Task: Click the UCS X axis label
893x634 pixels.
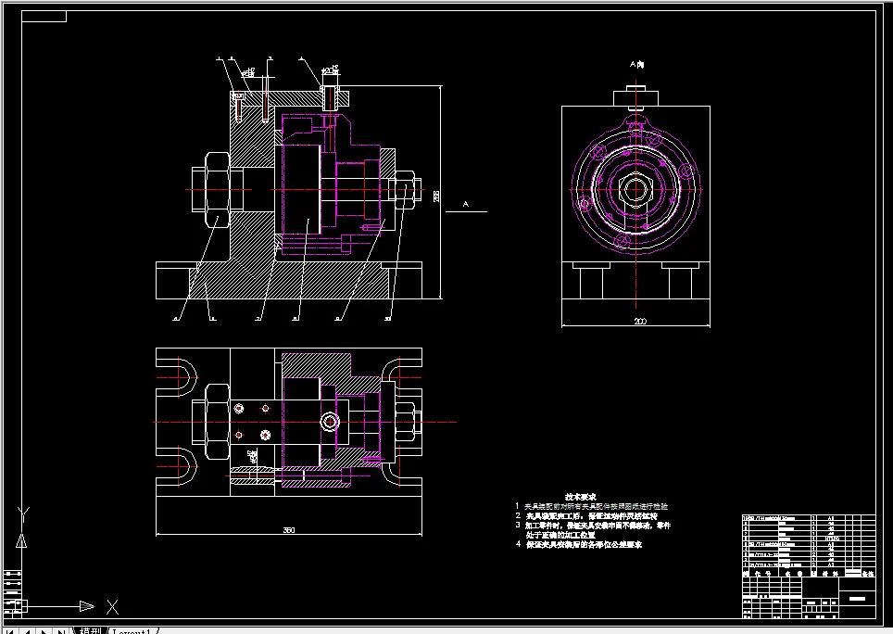Action: [x=113, y=607]
